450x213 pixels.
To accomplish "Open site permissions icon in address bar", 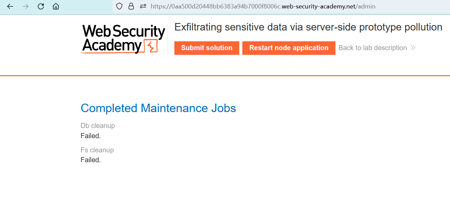I will (143, 6).
